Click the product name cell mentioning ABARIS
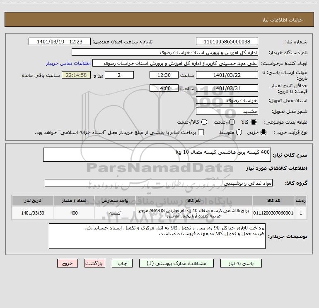Viewport: 319px width, 308px height. [x=194, y=213]
